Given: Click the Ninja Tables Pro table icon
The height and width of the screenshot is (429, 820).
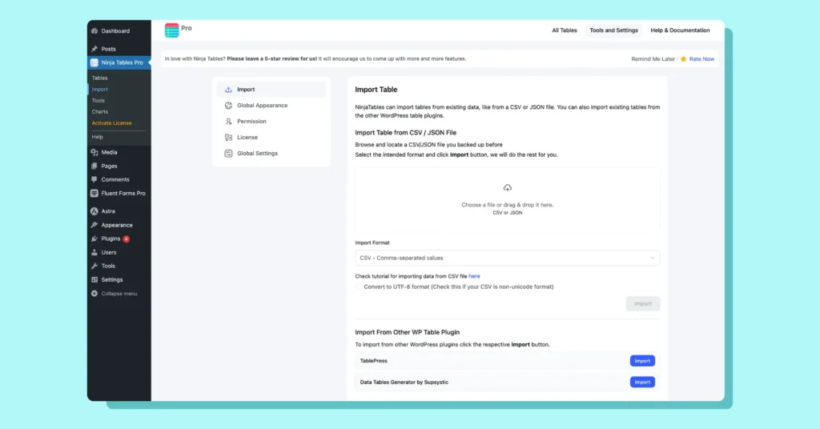Looking at the screenshot, I should (94, 62).
